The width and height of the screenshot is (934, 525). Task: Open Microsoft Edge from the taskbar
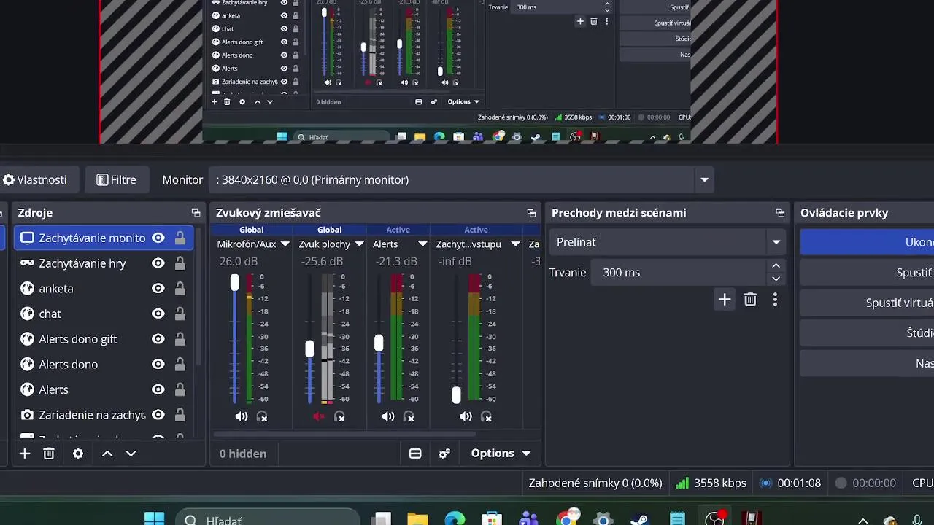(x=455, y=520)
